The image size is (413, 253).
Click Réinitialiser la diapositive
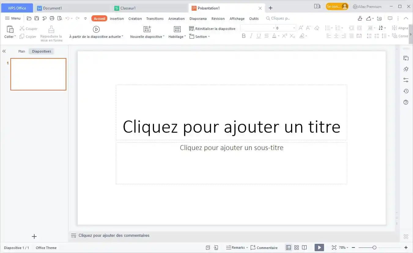(x=212, y=29)
